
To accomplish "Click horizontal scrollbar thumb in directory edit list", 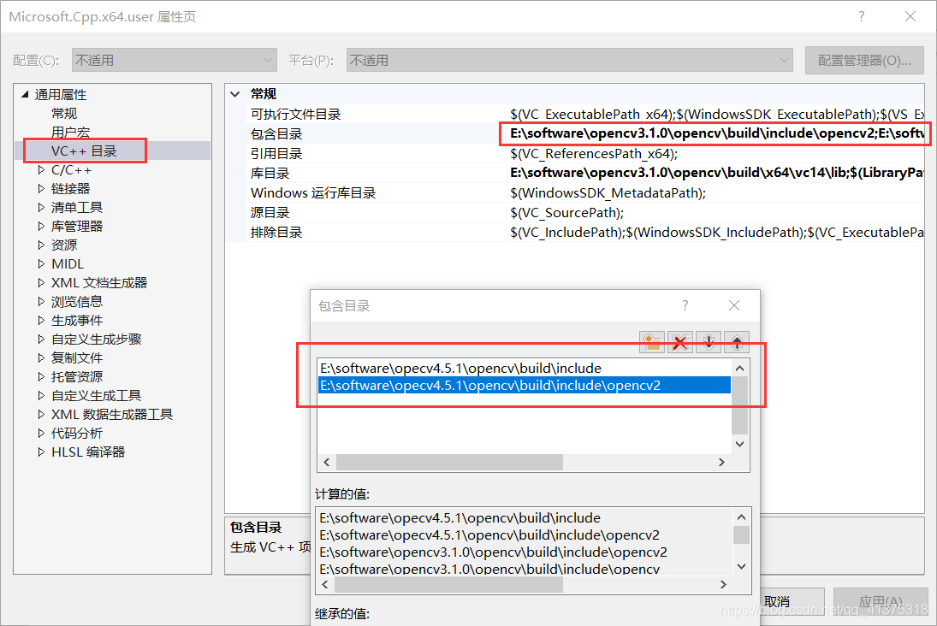I will [449, 462].
